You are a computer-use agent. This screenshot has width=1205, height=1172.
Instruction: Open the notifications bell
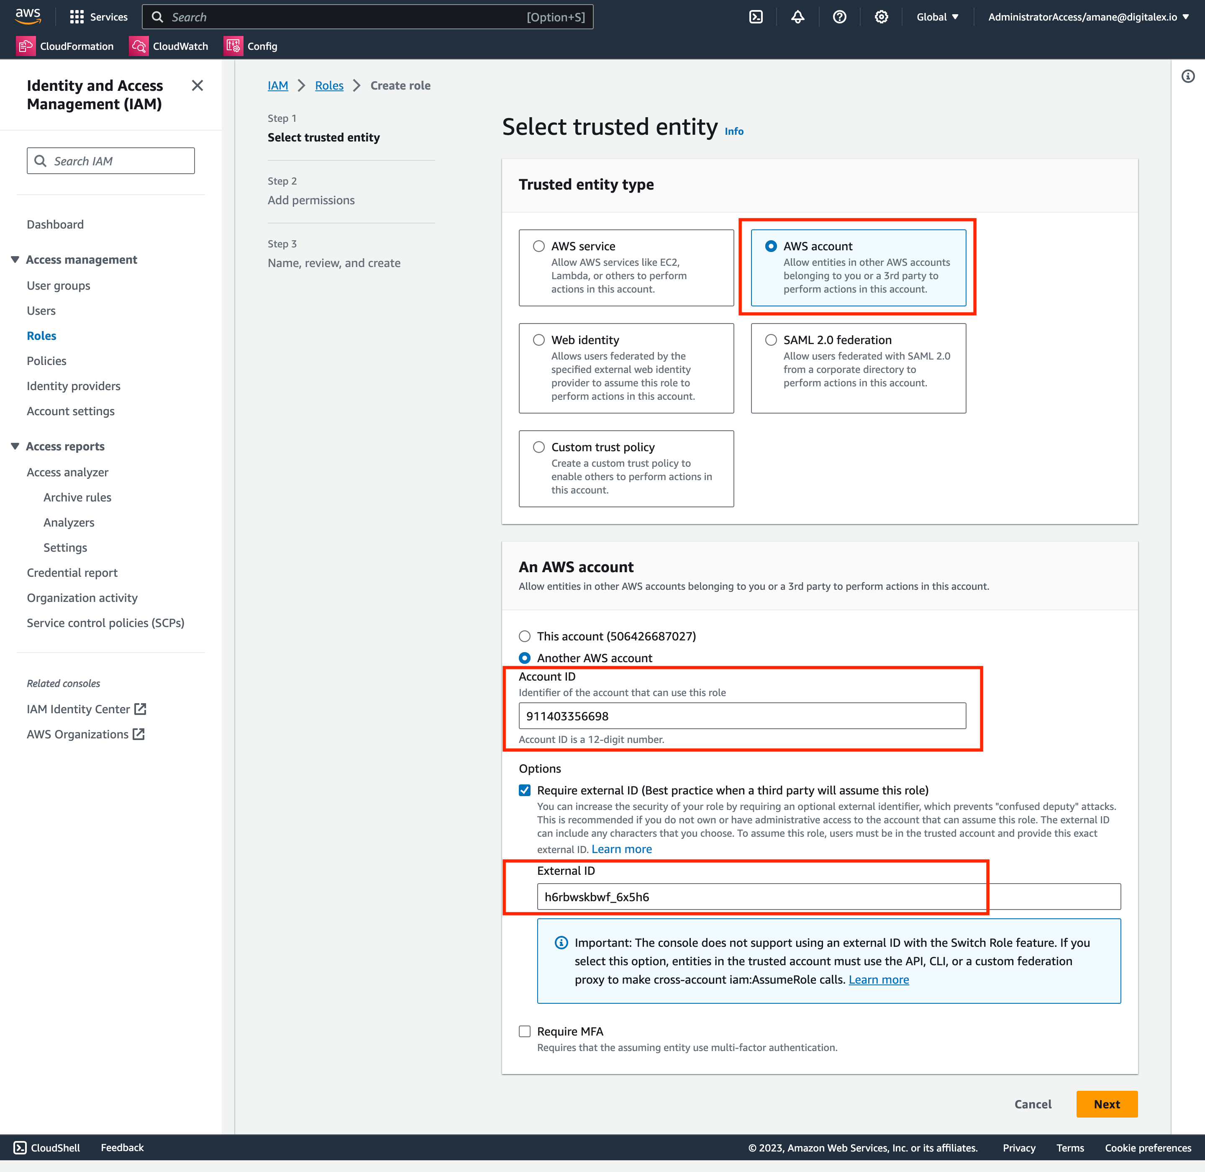pyautogui.click(x=797, y=17)
